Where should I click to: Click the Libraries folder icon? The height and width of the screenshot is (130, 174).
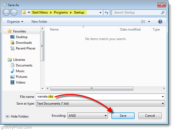click(x=10, y=60)
